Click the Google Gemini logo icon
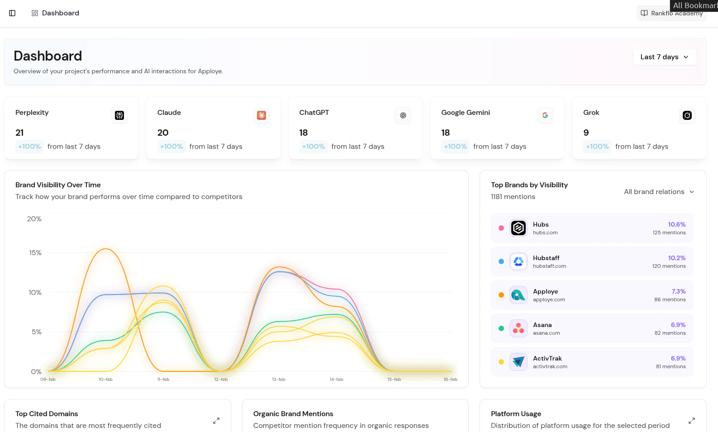 (x=545, y=115)
